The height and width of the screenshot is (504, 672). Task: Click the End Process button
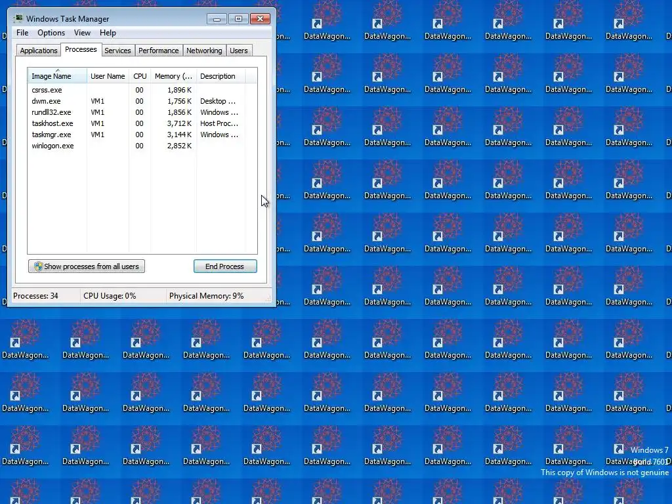coord(225,266)
